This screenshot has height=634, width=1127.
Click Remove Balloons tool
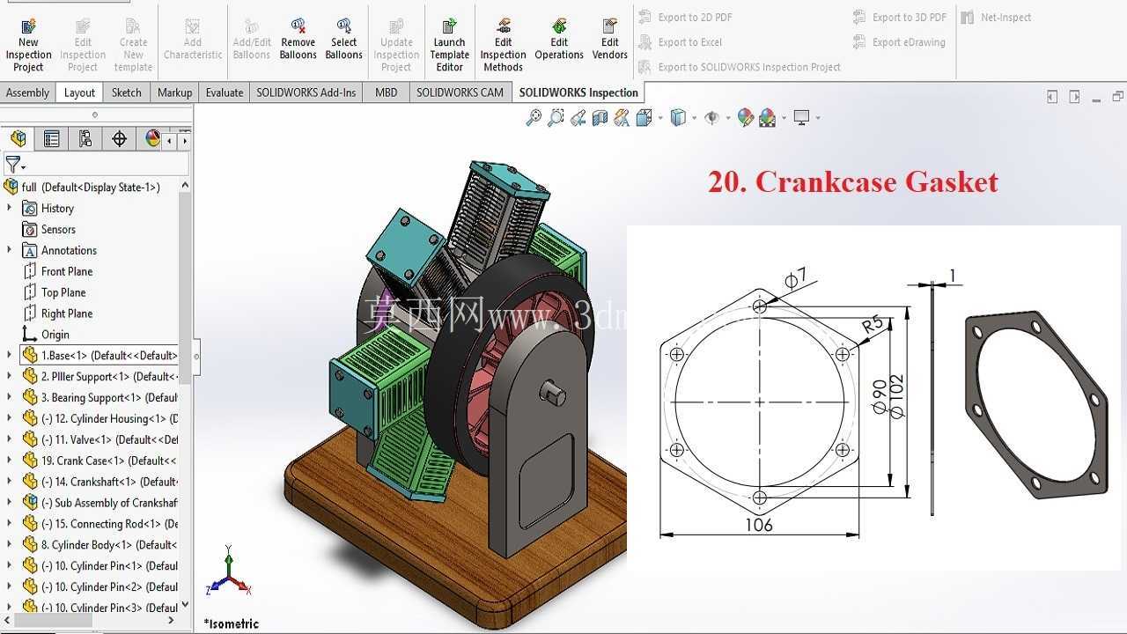(x=298, y=40)
